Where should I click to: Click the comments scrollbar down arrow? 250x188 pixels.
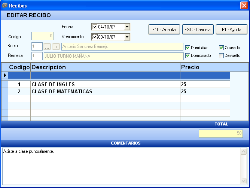(x=244, y=181)
